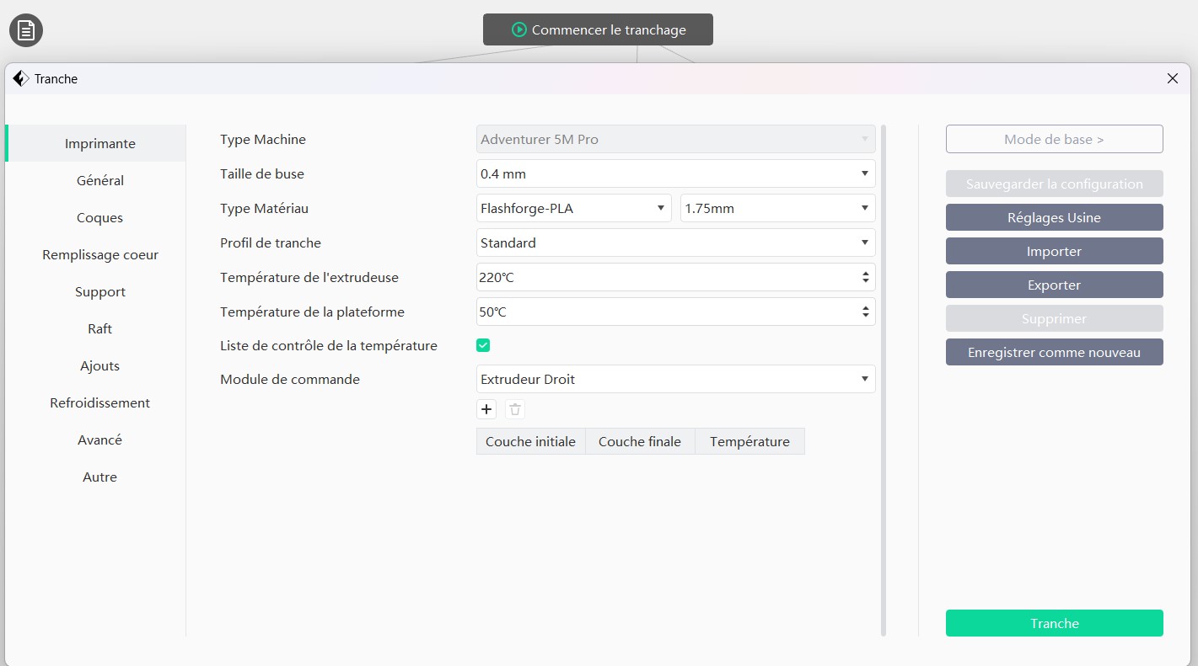Click the Exporter button
The image size is (1198, 666).
coord(1054,285)
